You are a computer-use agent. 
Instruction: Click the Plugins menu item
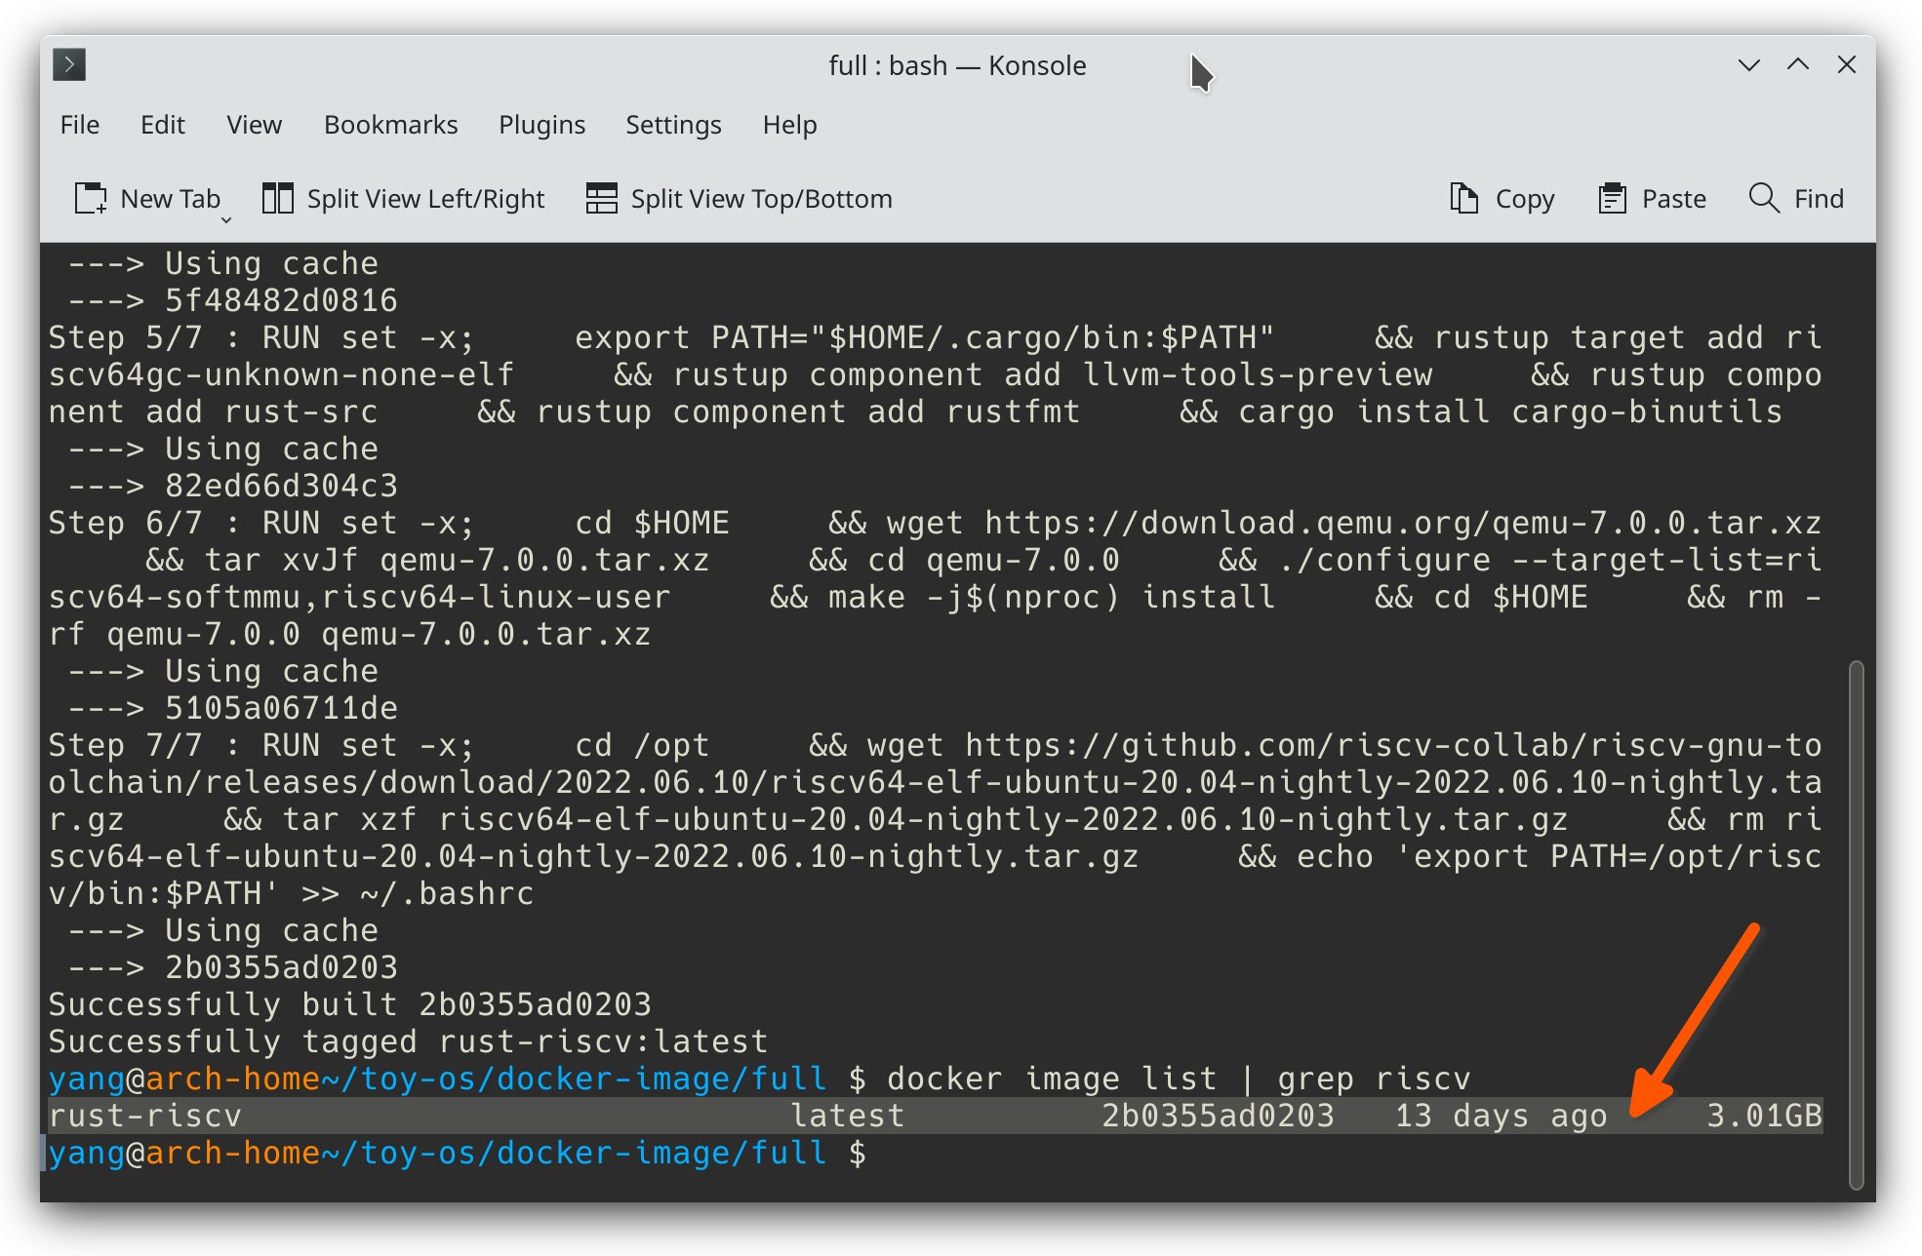tap(539, 125)
